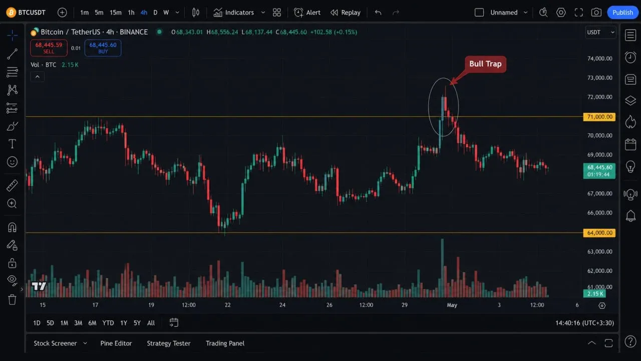
Task: Collapse the indicator legend chevron
Action: pyautogui.click(x=37, y=77)
